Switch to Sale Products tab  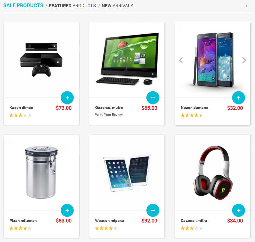pos(23,5)
